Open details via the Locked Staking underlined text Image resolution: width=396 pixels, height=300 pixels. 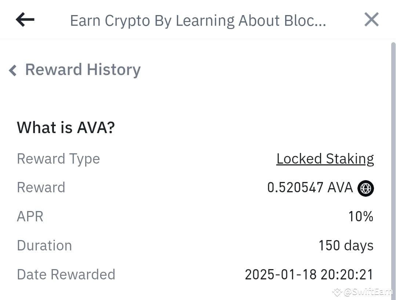(x=325, y=158)
